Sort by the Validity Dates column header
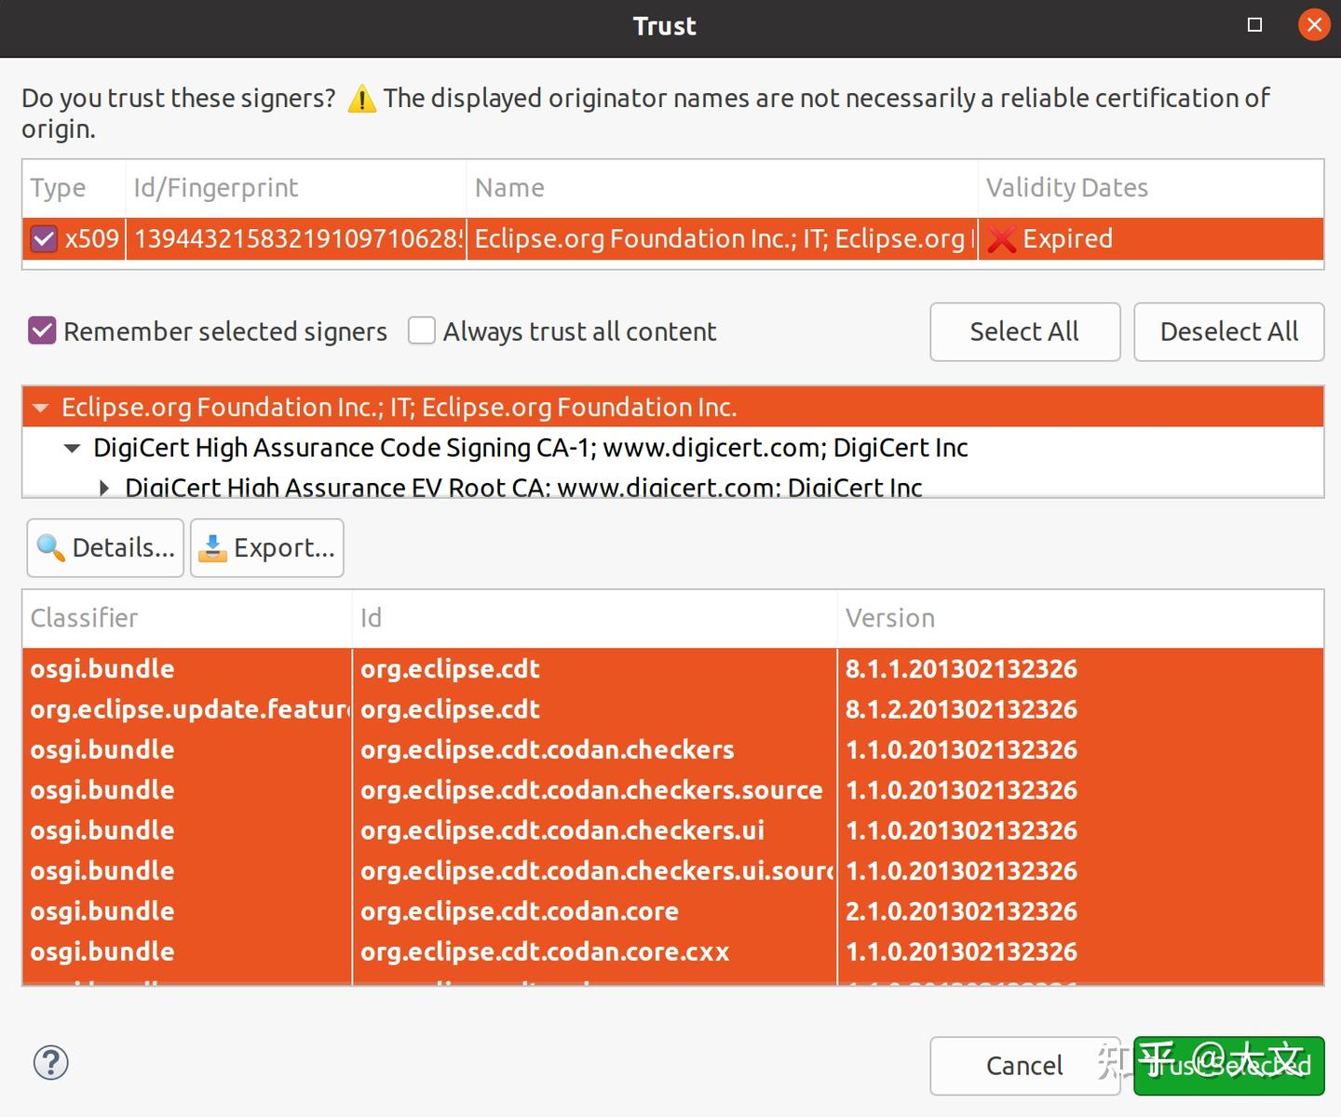Image resolution: width=1341 pixels, height=1117 pixels. pos(1066,188)
